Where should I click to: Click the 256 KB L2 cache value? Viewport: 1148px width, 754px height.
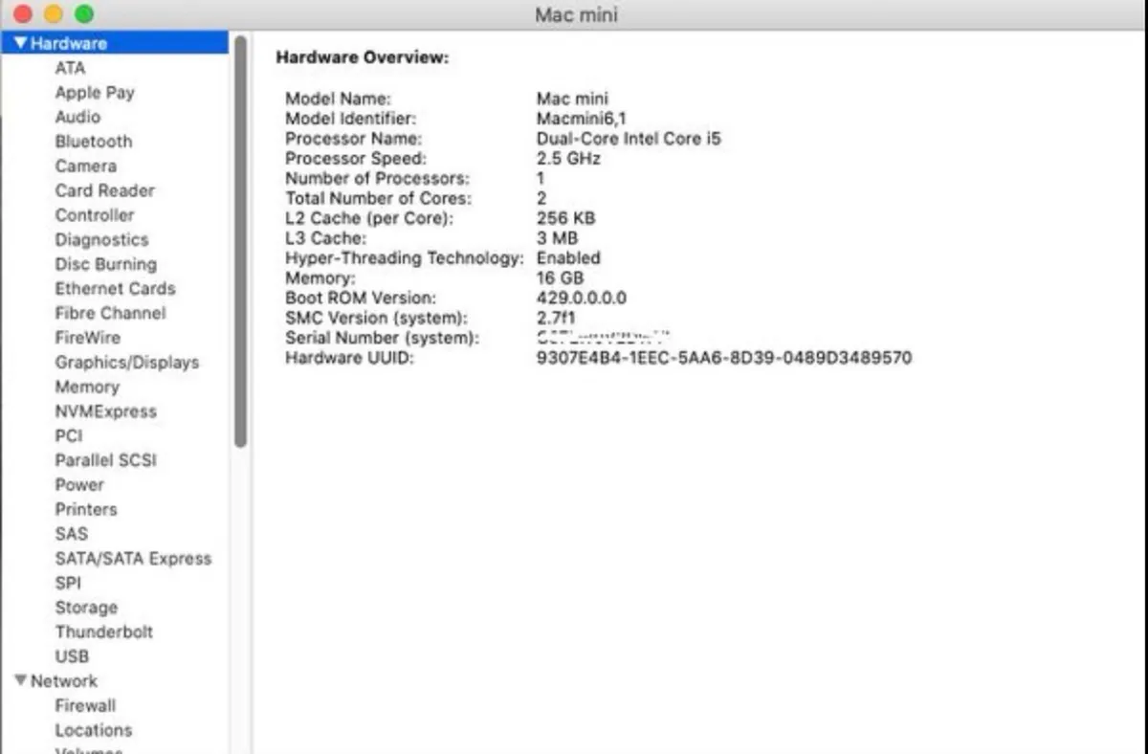(565, 218)
